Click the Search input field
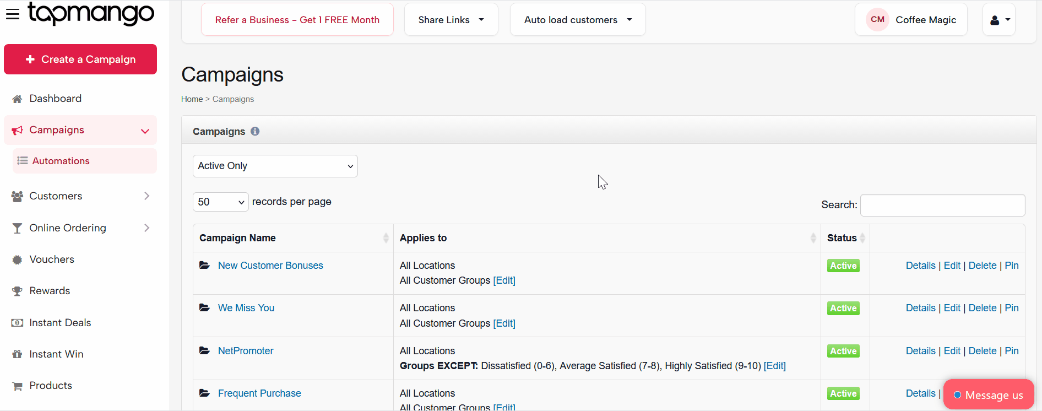Screen dimensions: 1042x411 coord(942,205)
